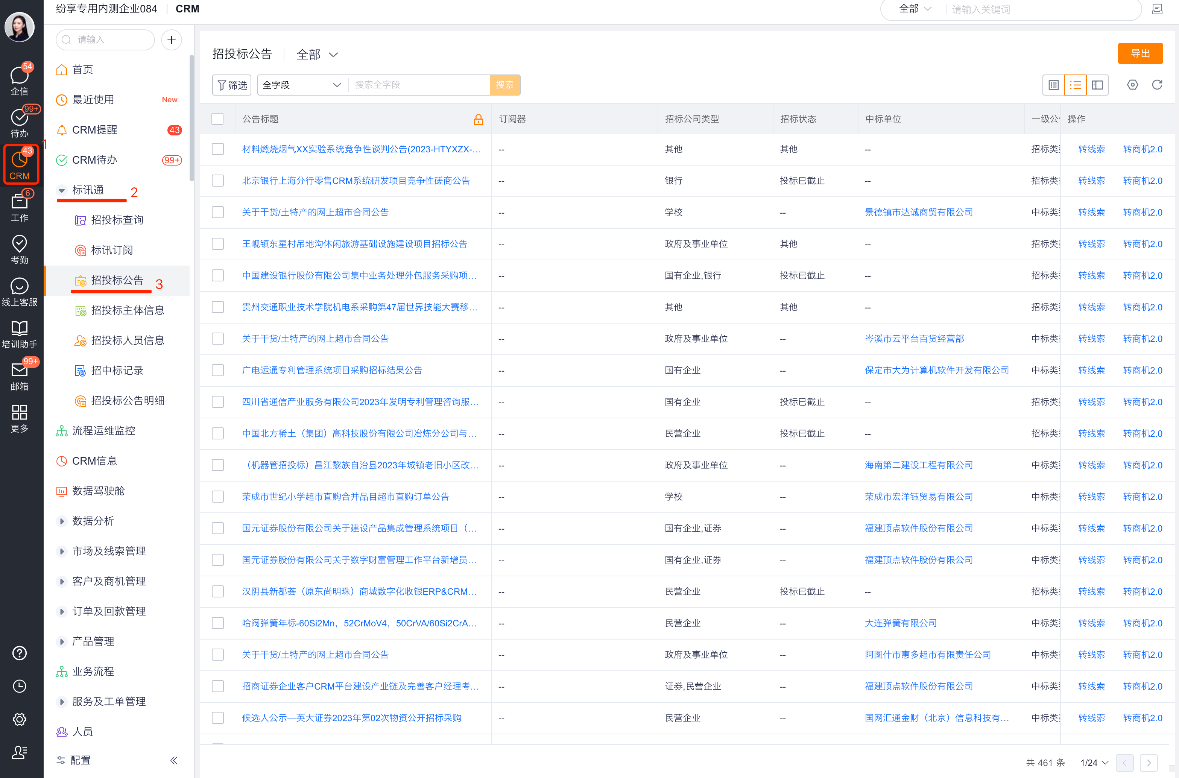The image size is (1179, 778).
Task: Open column settings hexagon icon
Action: (1132, 85)
